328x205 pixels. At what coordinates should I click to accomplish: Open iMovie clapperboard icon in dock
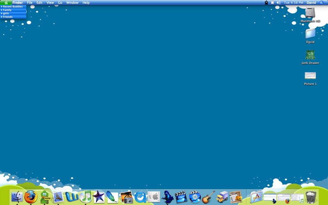pos(181,197)
